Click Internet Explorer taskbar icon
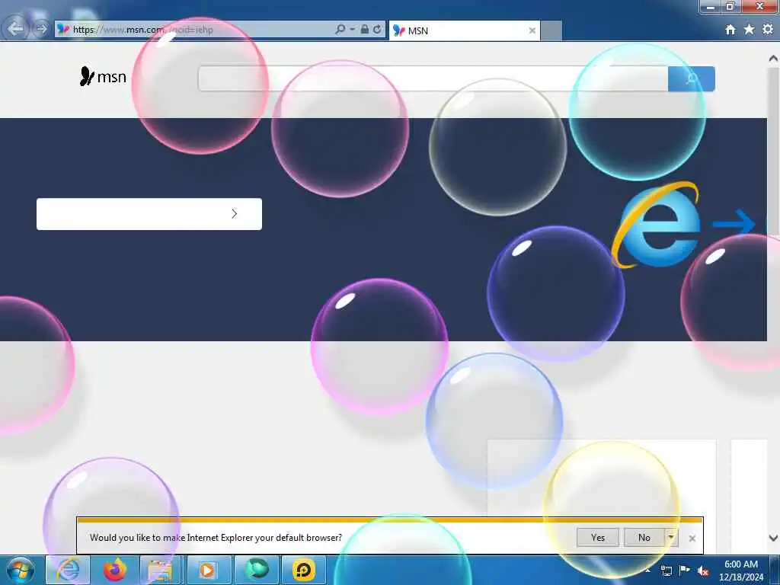Screen dimensions: 780x585 [68, 570]
